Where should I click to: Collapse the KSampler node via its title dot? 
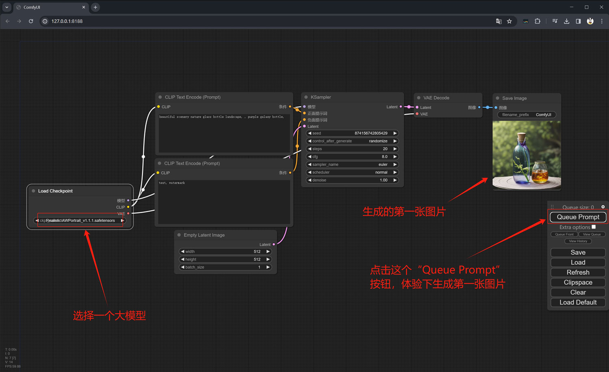(x=305, y=97)
